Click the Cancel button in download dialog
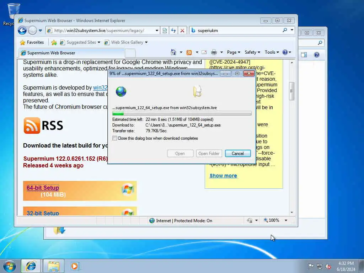Viewport: 364px width, 273px height. [x=238, y=154]
